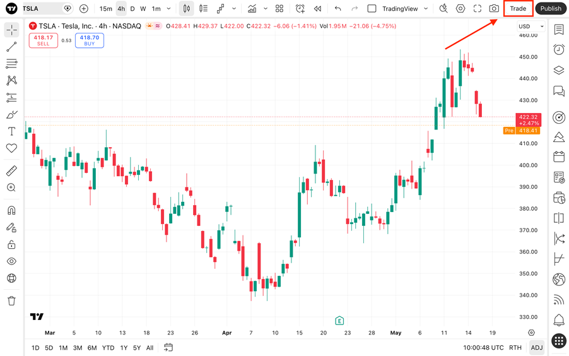Take a chart snapshot with camera
Viewport: 569px width, 356px height.
494,8
